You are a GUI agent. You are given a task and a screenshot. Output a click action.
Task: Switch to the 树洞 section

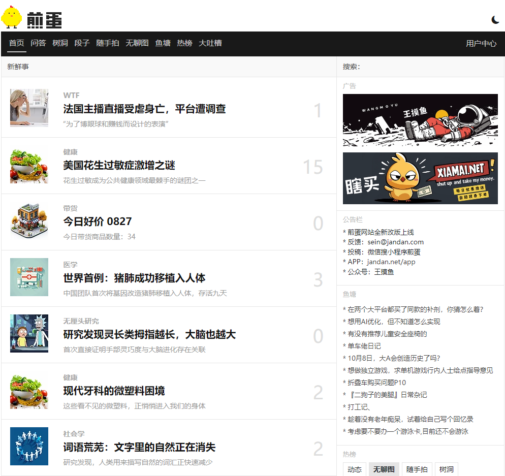(60, 43)
